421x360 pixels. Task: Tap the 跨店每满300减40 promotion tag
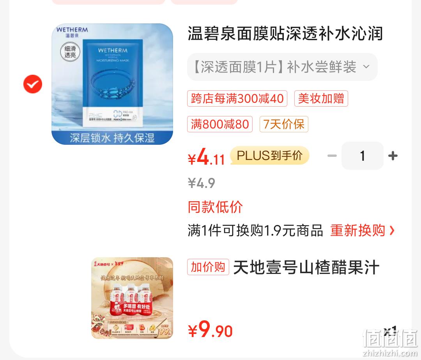[237, 98]
